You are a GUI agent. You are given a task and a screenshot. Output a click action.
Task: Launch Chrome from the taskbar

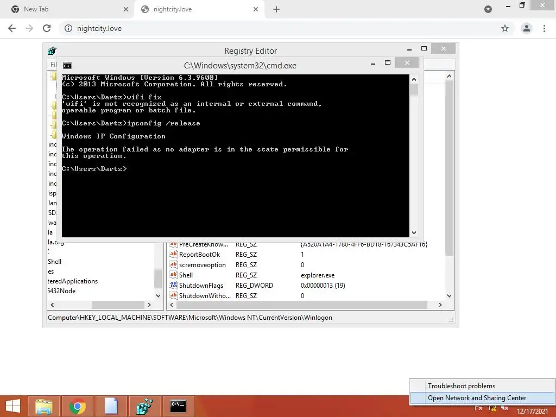point(77,406)
